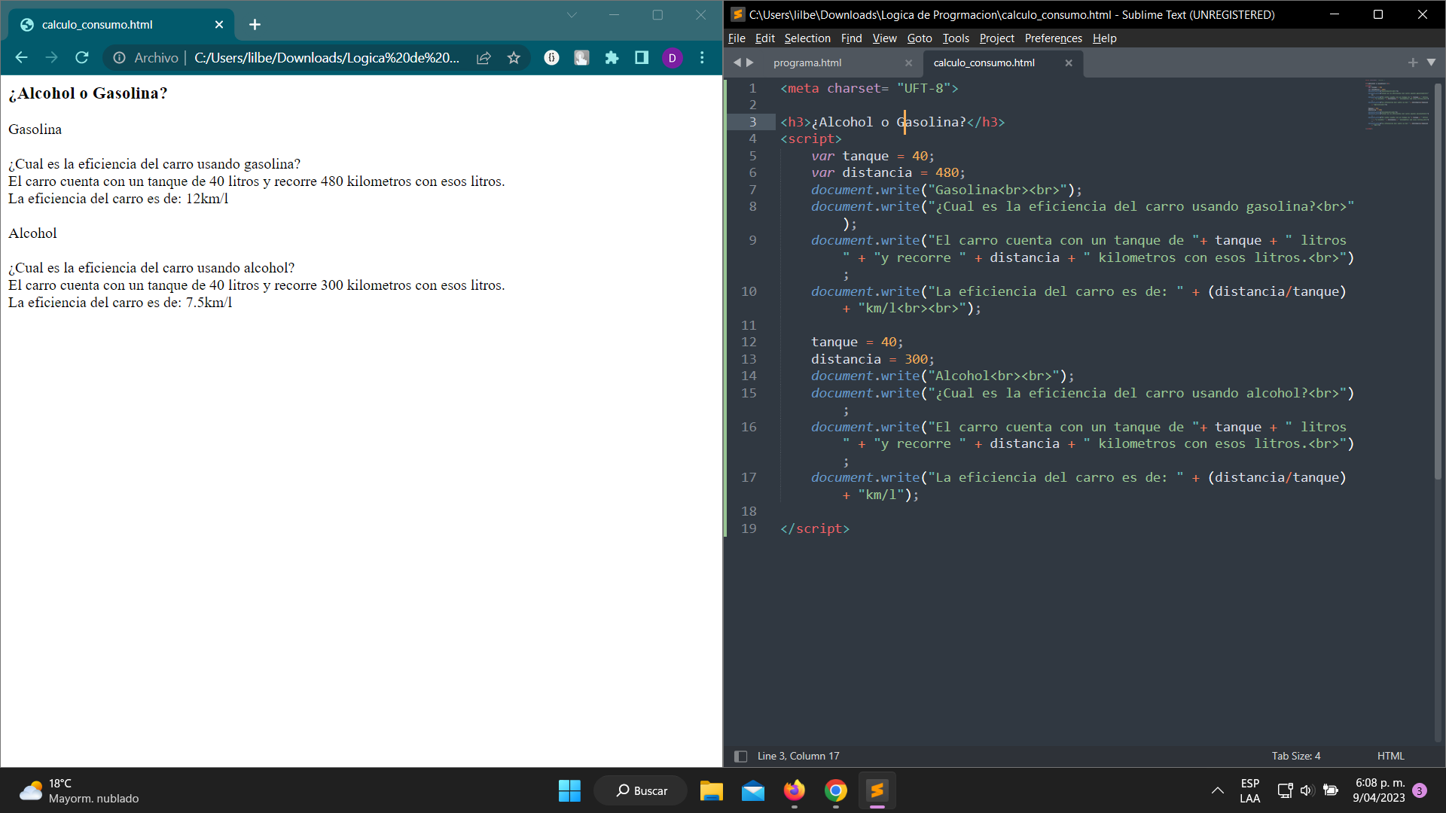This screenshot has height=813, width=1446.
Task: Open Sublime Text File menu
Action: (x=737, y=38)
